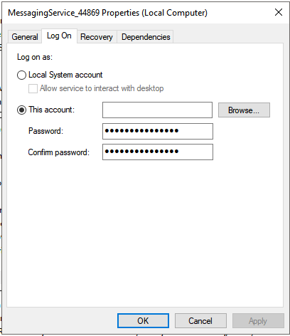Viewport: 290px width, 336px height.
Task: Open the Dependencies tab
Action: [146, 37]
